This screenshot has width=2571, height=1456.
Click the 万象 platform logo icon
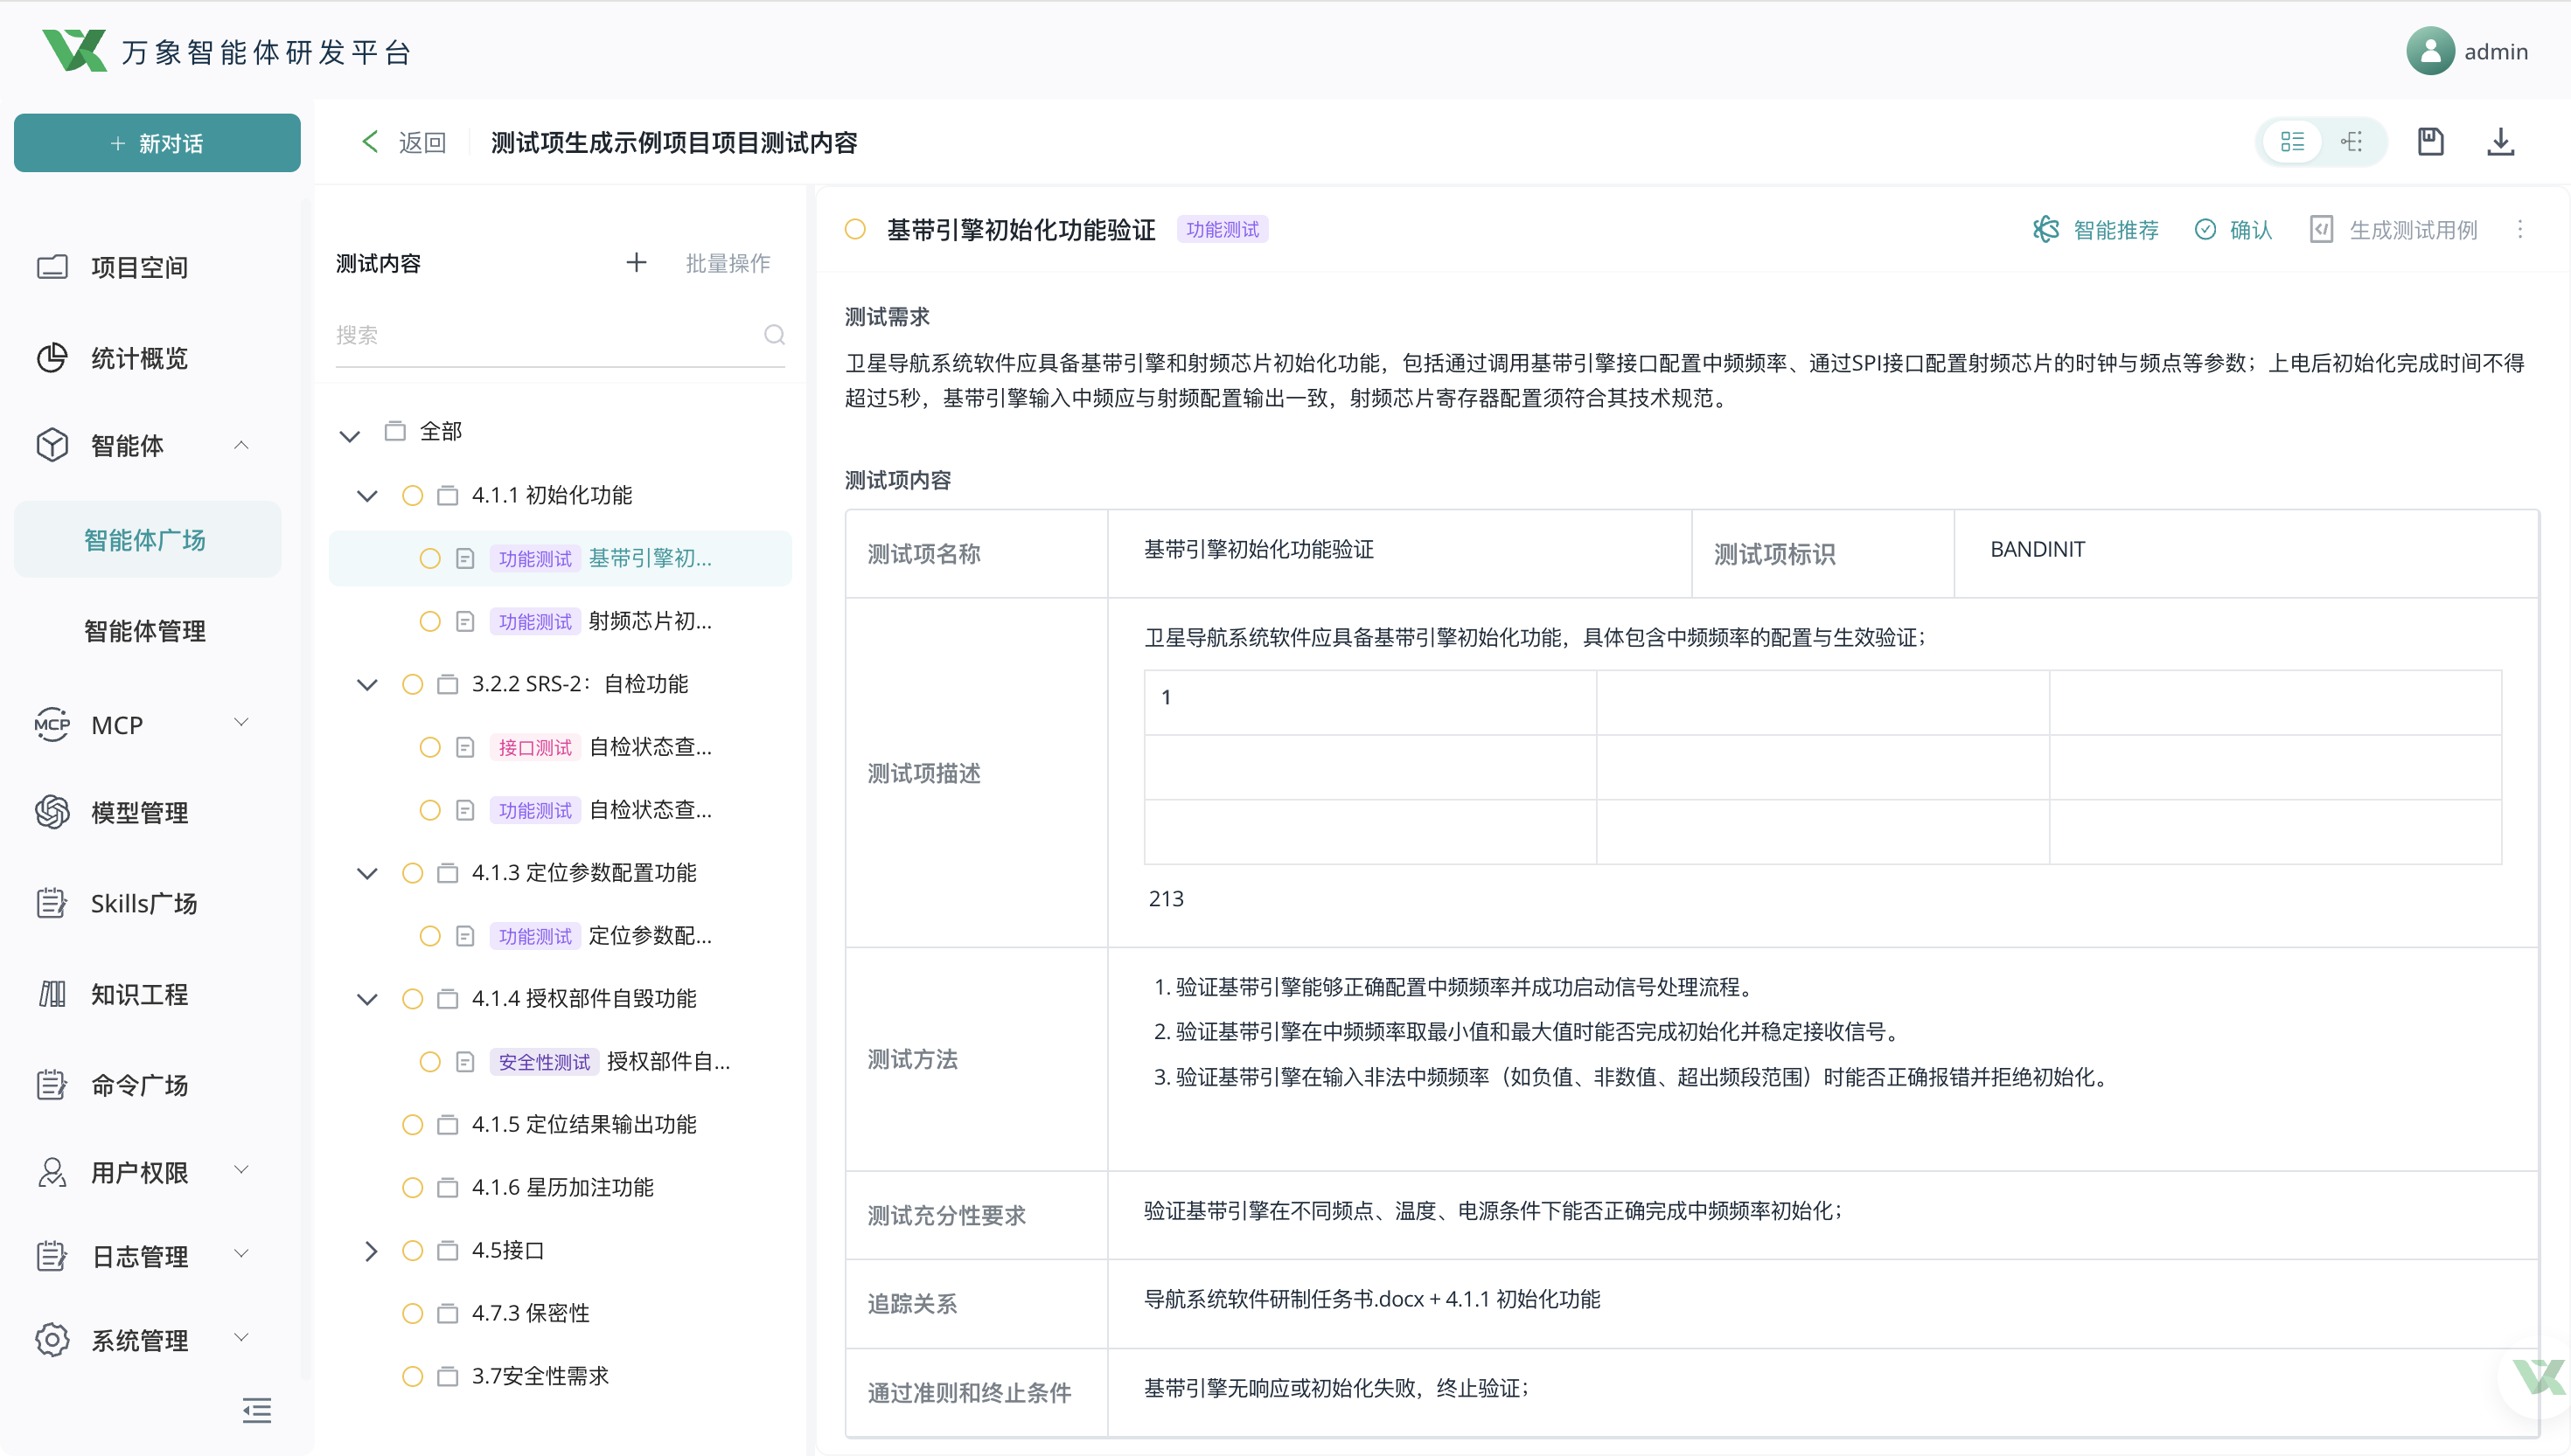pos(74,51)
